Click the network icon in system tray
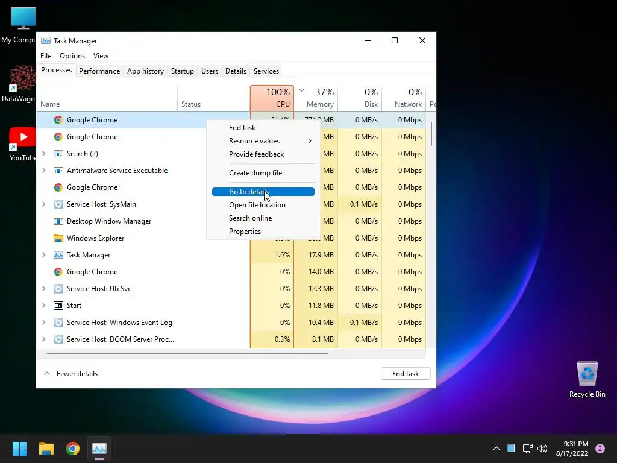The height and width of the screenshot is (463, 617). point(527,449)
